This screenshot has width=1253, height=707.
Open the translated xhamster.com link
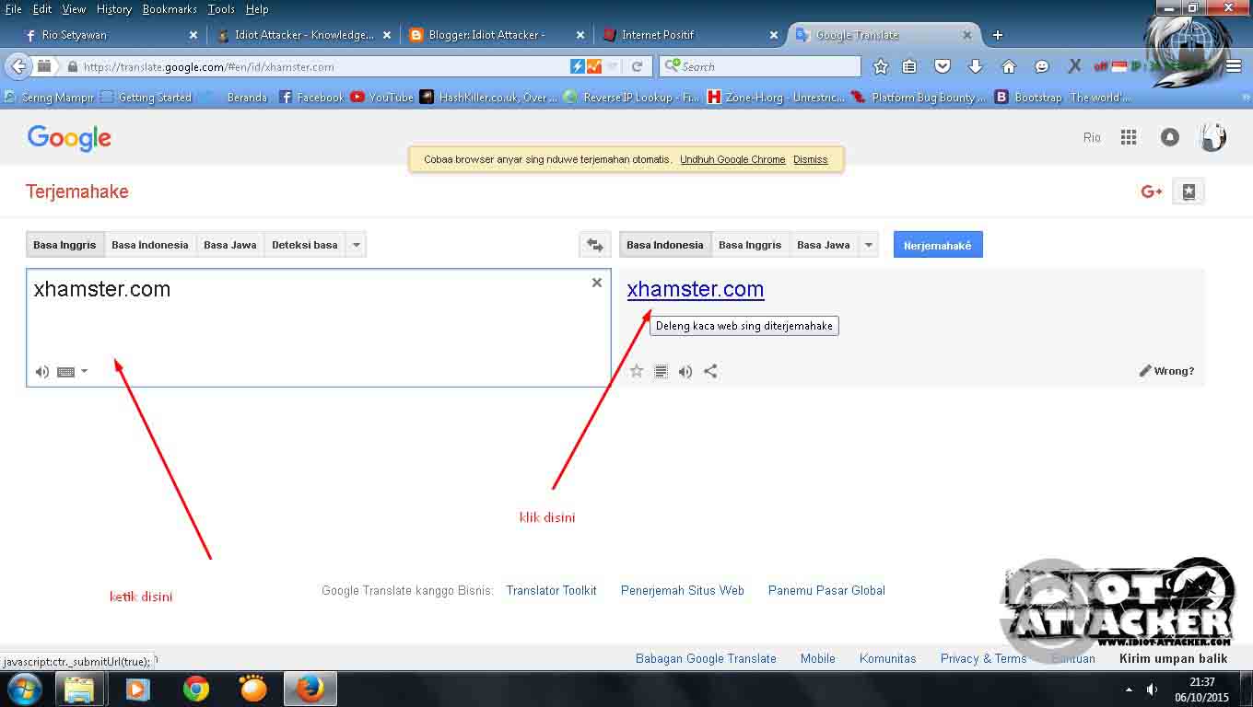click(696, 289)
